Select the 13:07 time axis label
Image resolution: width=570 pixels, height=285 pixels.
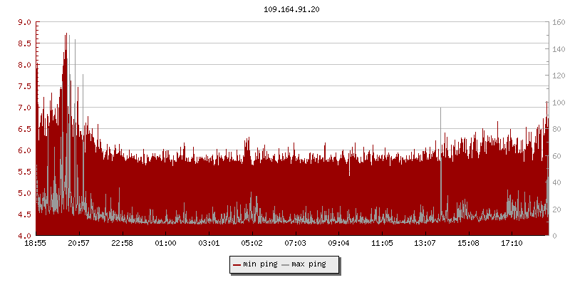(425, 244)
